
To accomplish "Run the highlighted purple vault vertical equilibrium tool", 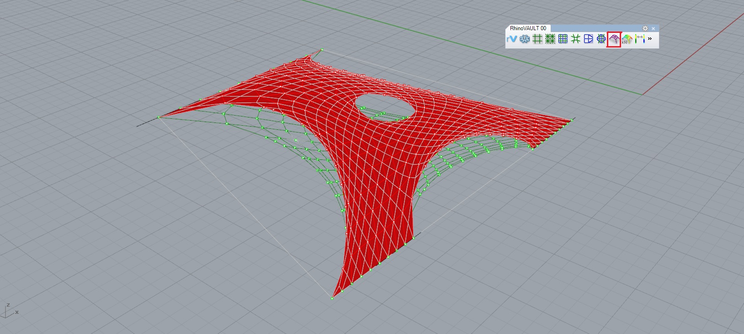I will [x=614, y=39].
